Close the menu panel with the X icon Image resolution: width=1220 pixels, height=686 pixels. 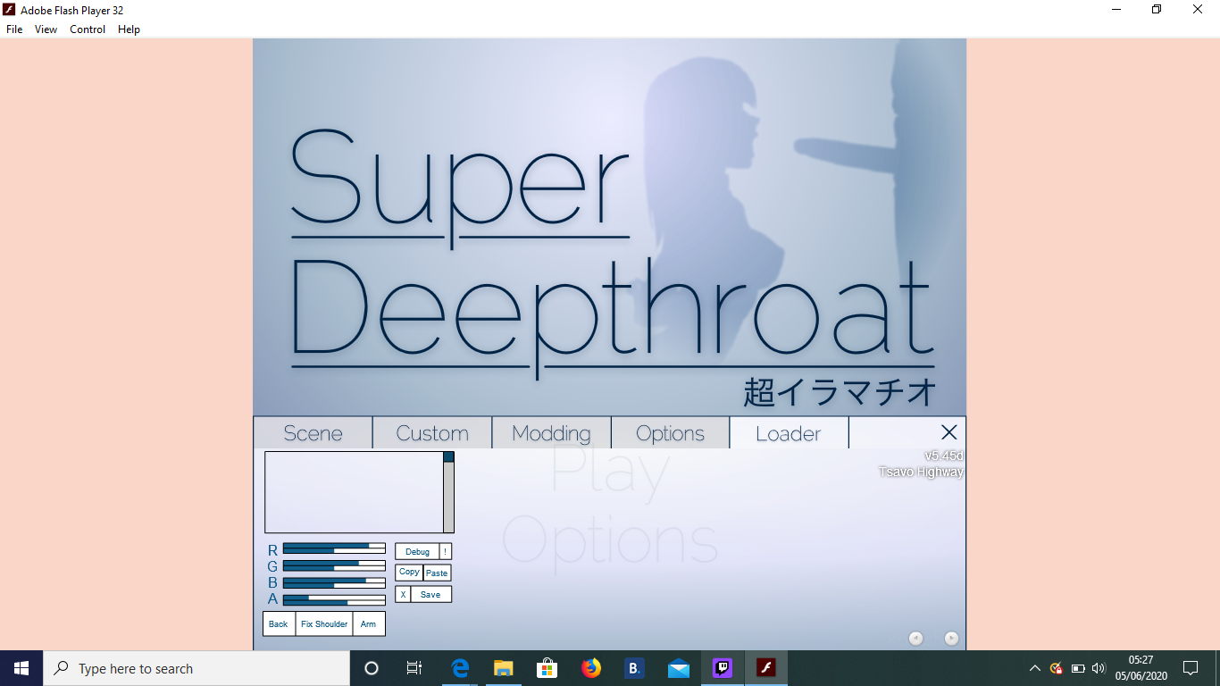click(x=948, y=432)
